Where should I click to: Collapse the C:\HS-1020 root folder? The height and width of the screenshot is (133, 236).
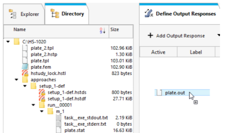pyautogui.click(x=8, y=42)
